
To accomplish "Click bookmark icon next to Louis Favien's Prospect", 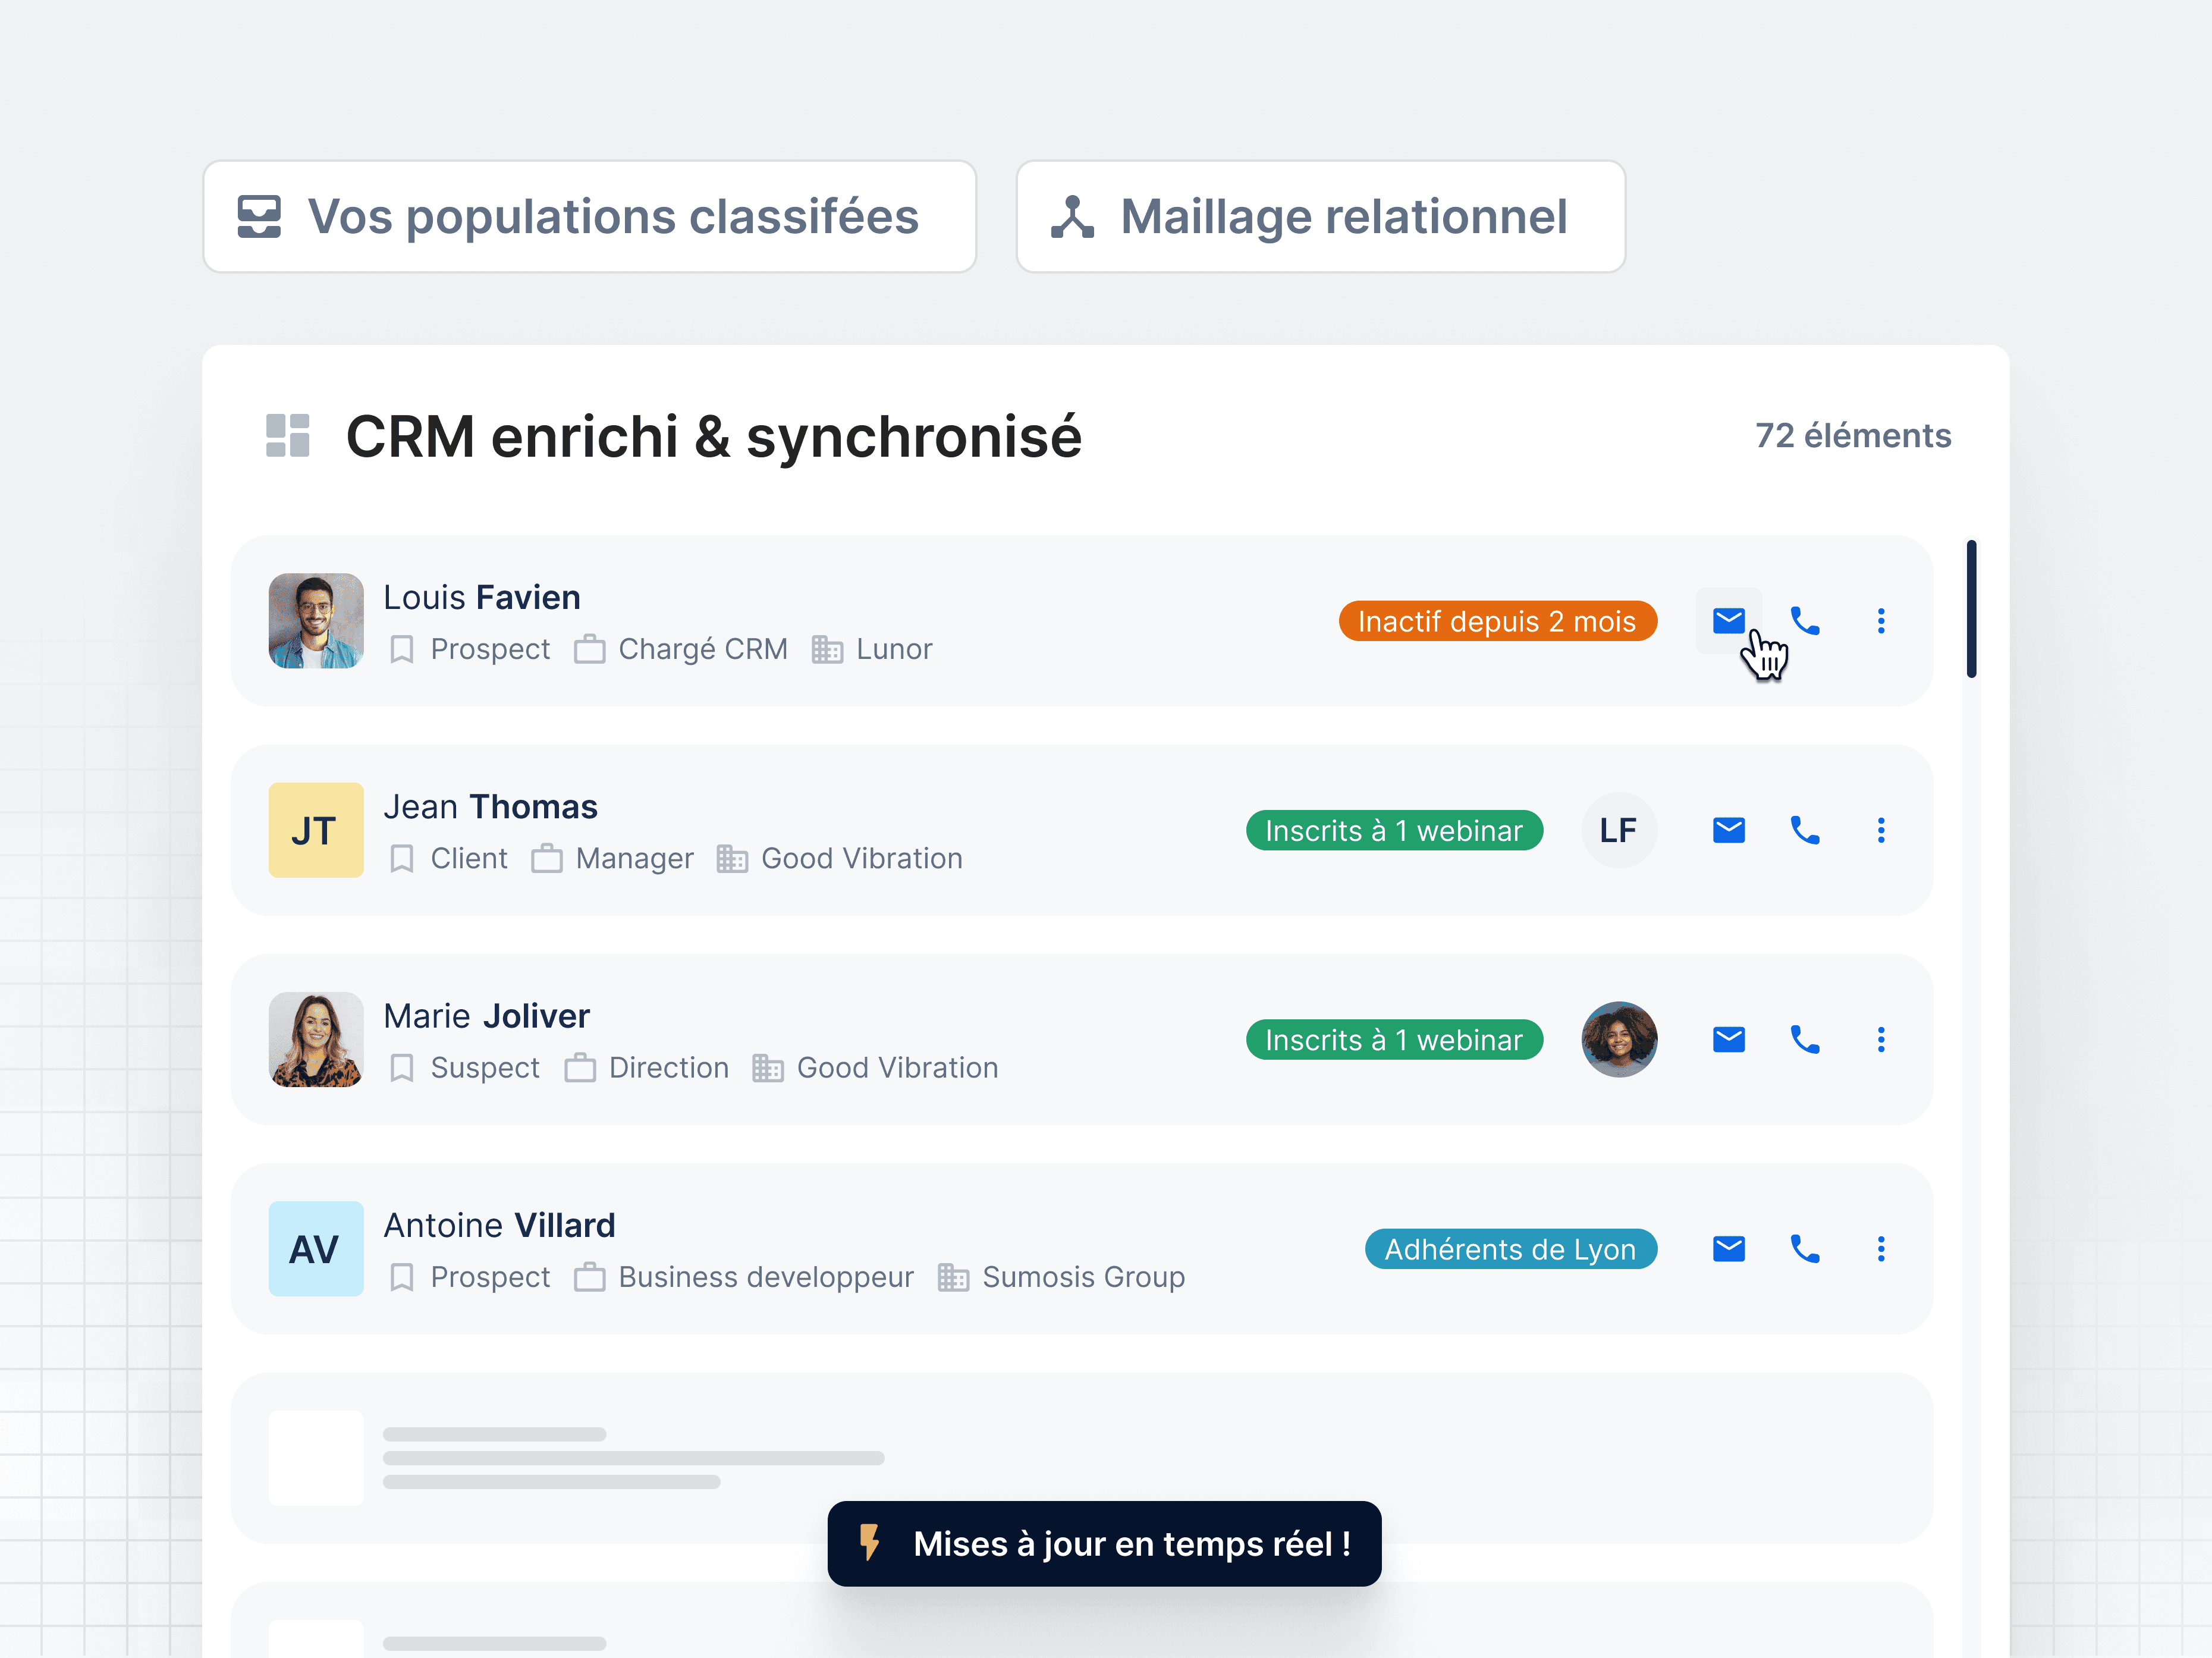I will click(x=401, y=649).
